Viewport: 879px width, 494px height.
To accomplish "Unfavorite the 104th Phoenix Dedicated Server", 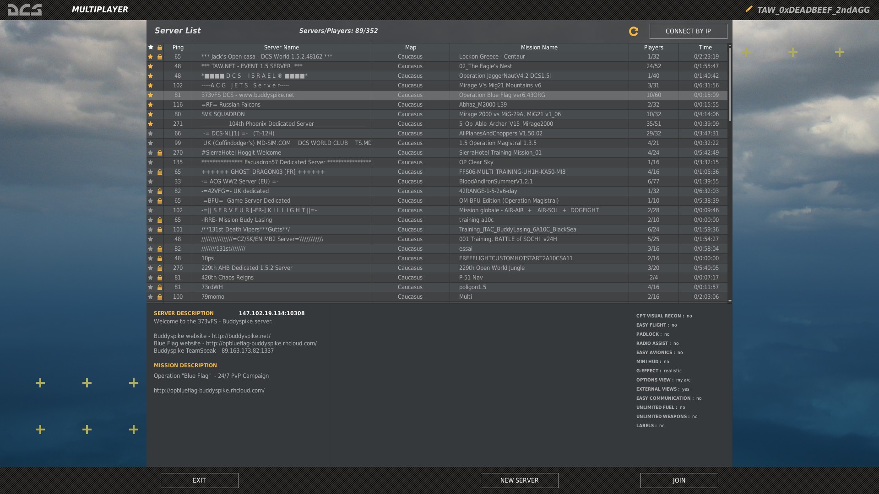I will pyautogui.click(x=150, y=124).
